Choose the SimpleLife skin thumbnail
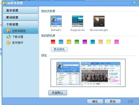The image size is (139, 105). (78, 21)
